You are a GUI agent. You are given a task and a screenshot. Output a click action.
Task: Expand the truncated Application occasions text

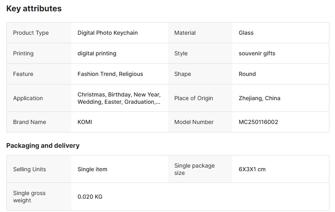119,98
